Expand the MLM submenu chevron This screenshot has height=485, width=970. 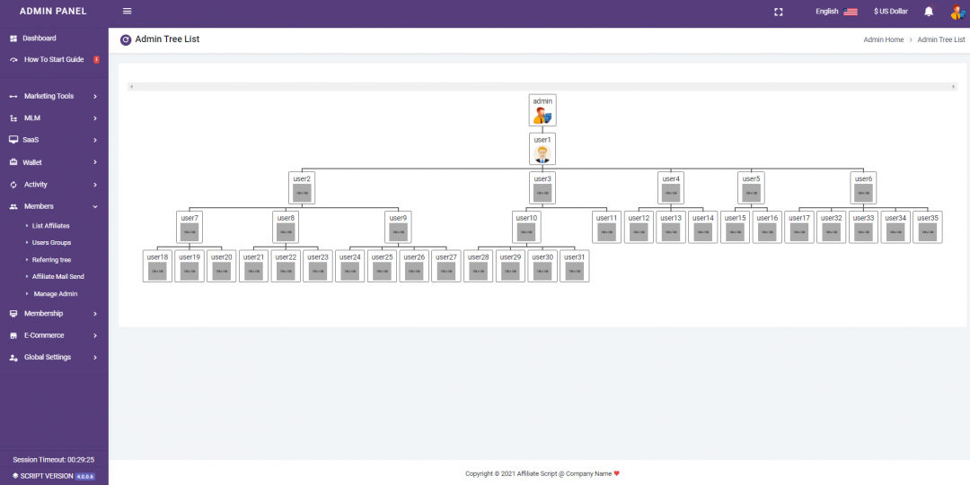coord(95,118)
